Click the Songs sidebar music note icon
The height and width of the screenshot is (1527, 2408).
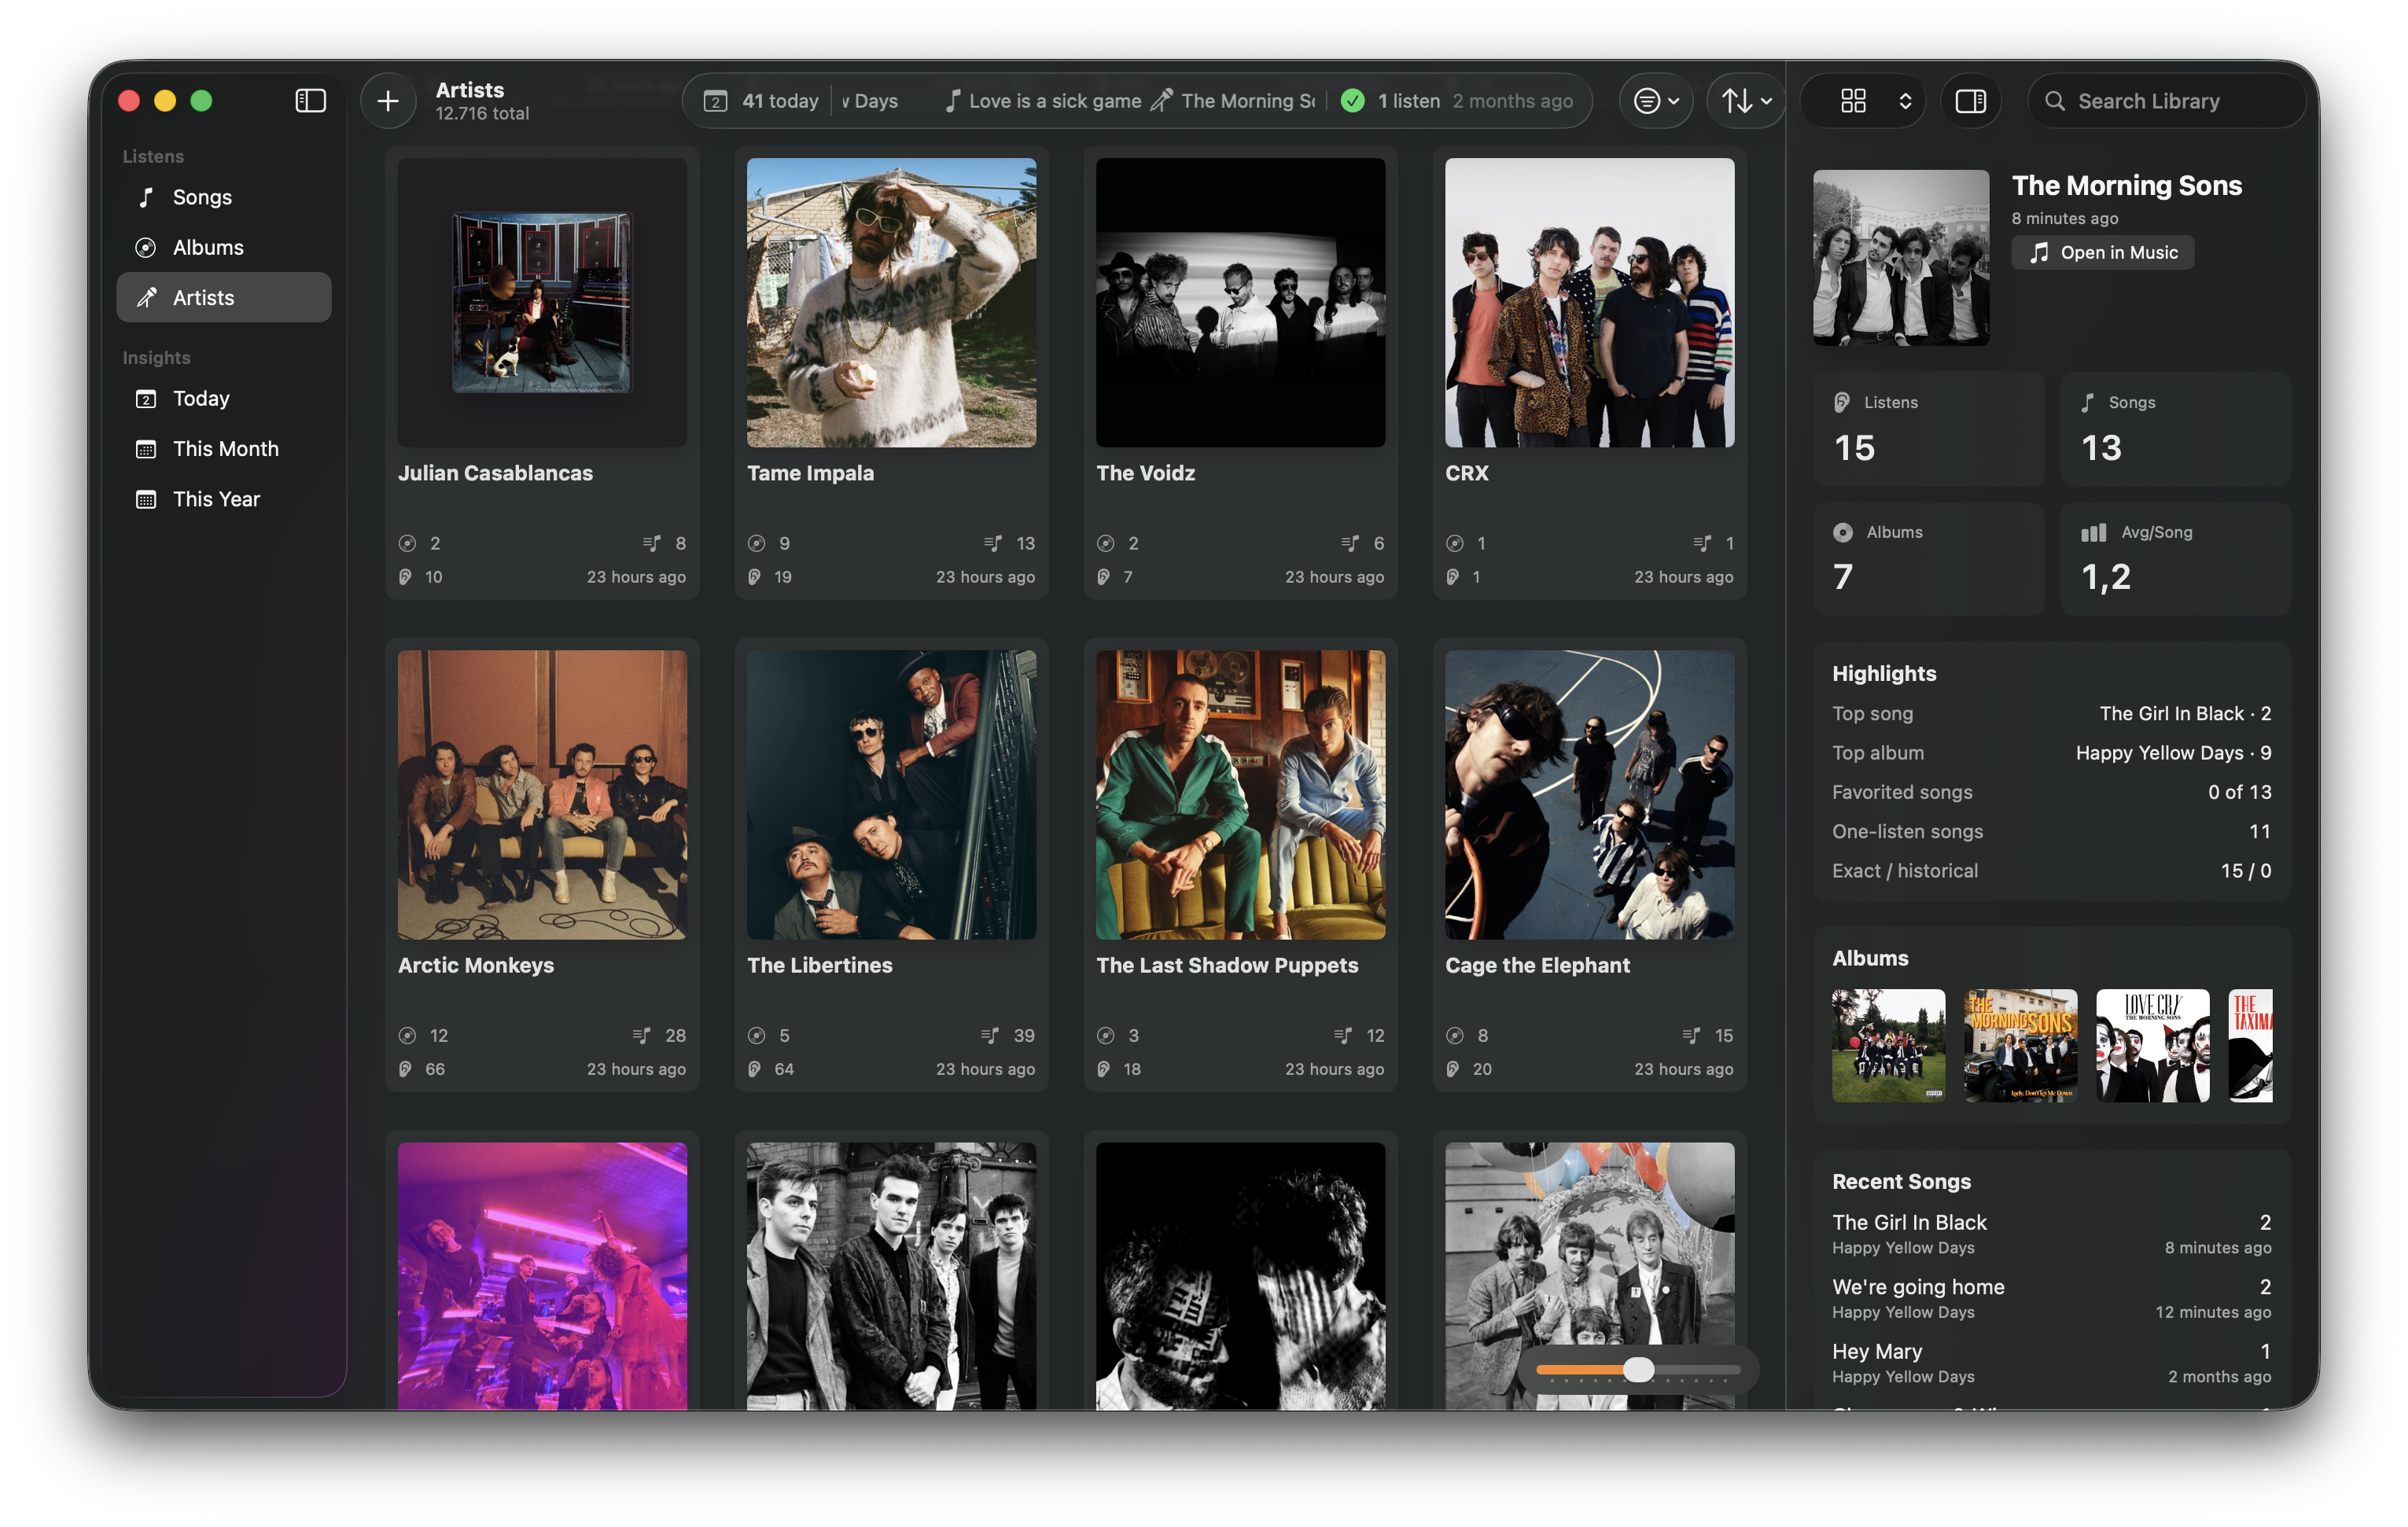[x=146, y=197]
